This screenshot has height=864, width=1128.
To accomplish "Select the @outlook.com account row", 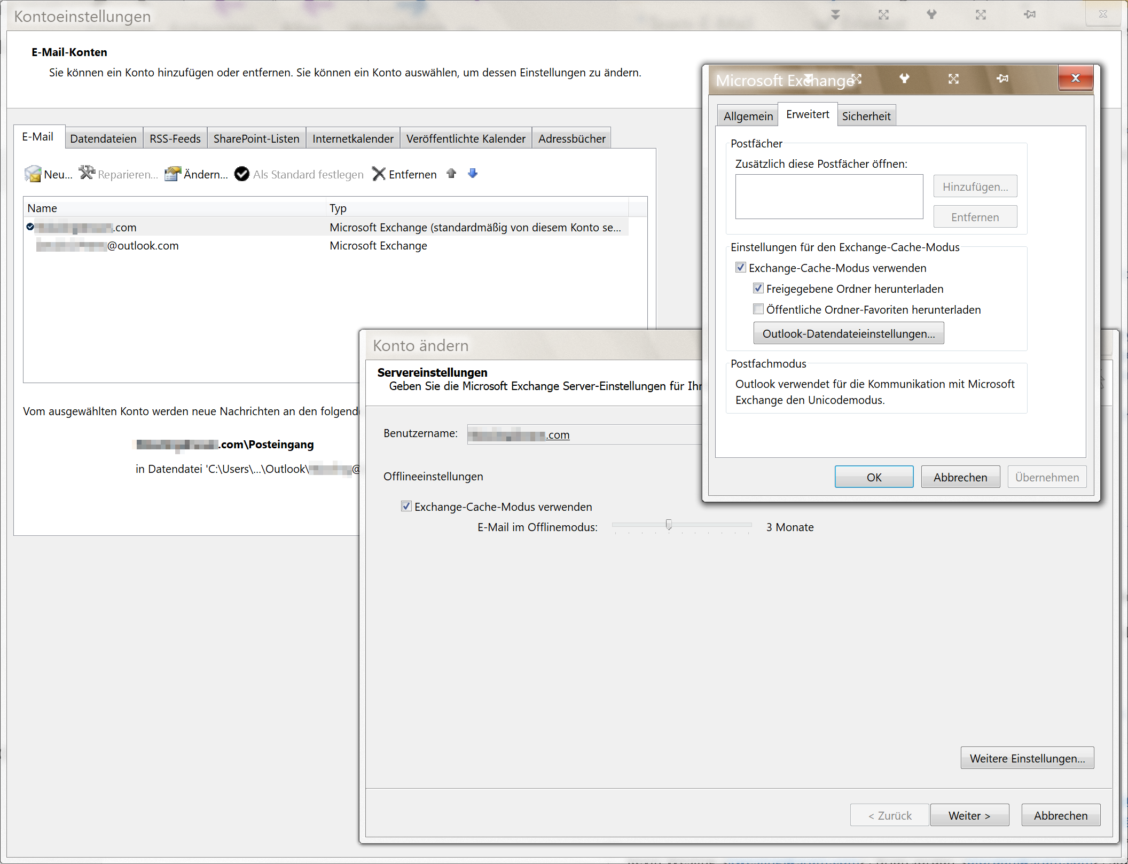I will point(326,246).
